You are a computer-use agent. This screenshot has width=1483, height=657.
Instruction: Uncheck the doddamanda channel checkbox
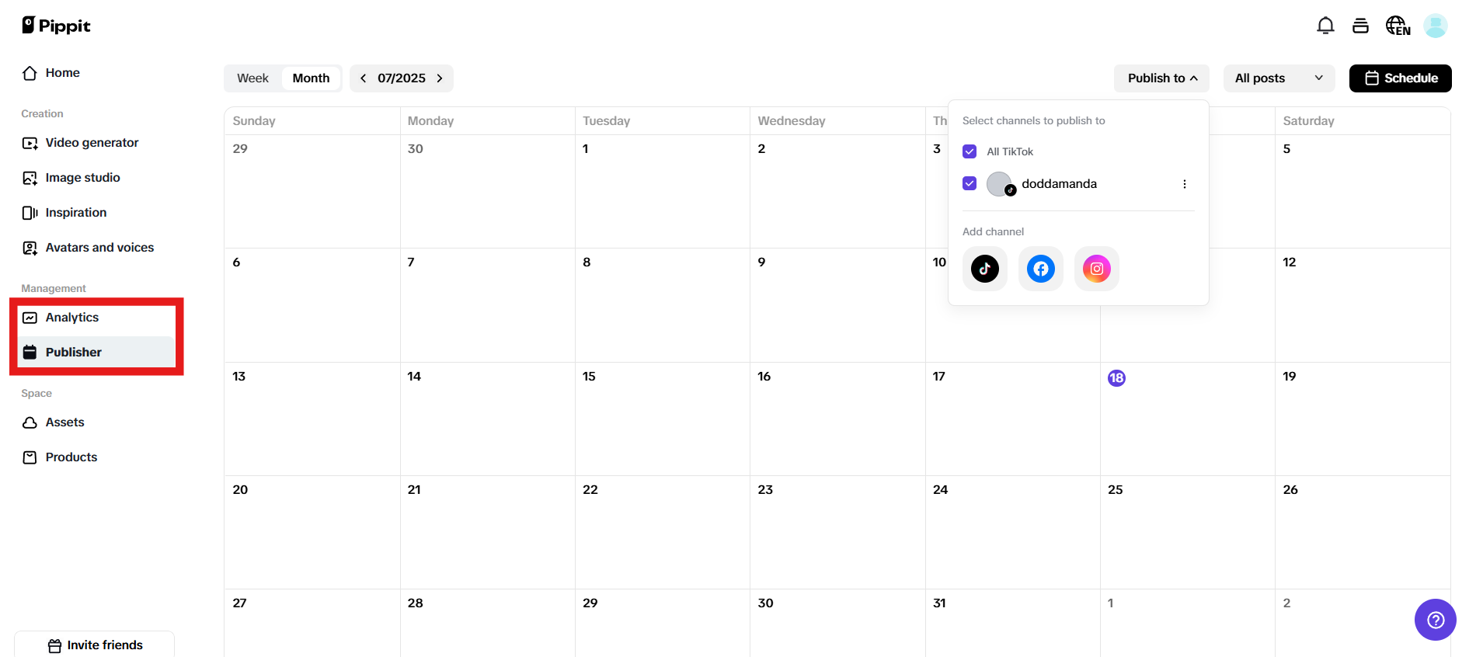coord(970,183)
